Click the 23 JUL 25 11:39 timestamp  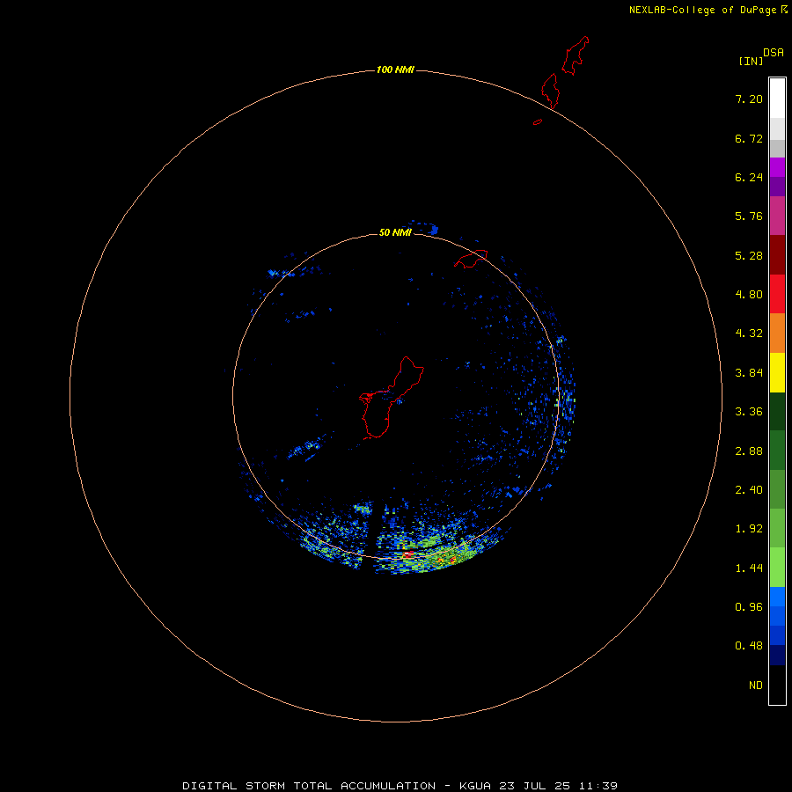tap(559, 786)
